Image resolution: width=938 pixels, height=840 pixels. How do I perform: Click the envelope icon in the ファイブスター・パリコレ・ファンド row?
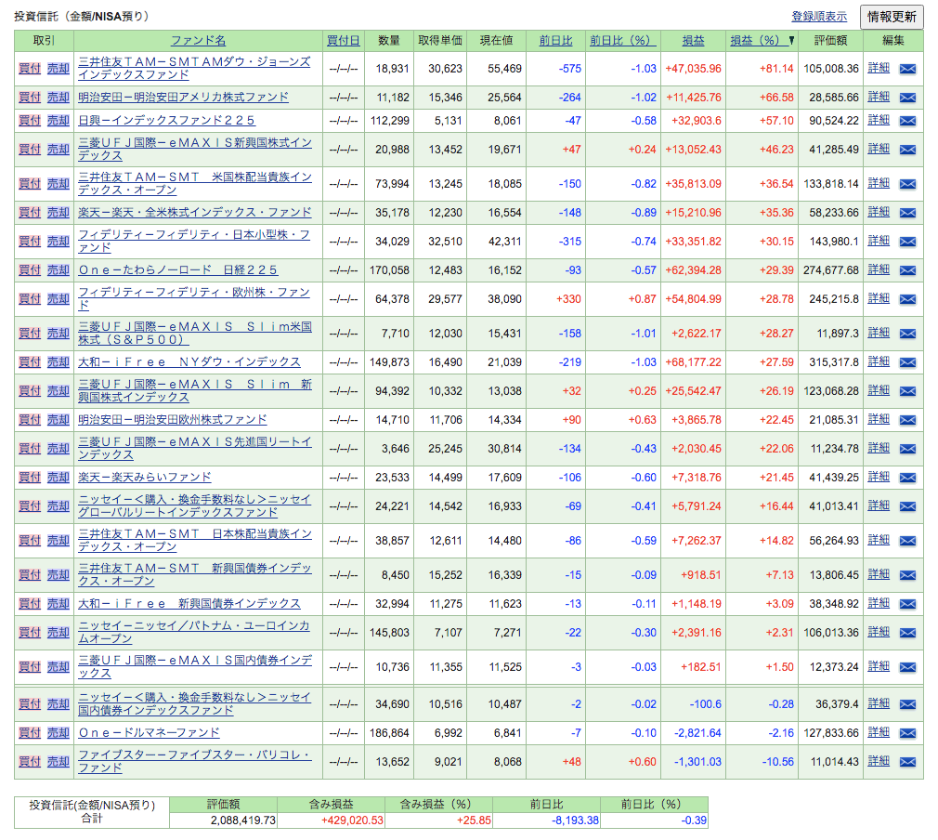click(x=907, y=762)
